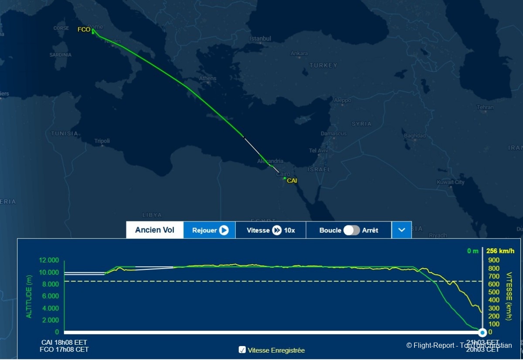Screen dimensions: 523x360
Task: Click the green CAI airport dot marker
Action: (285, 178)
